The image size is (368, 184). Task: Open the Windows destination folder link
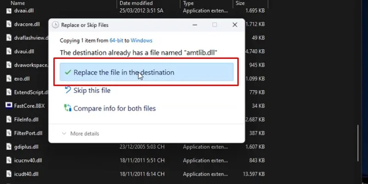141,41
